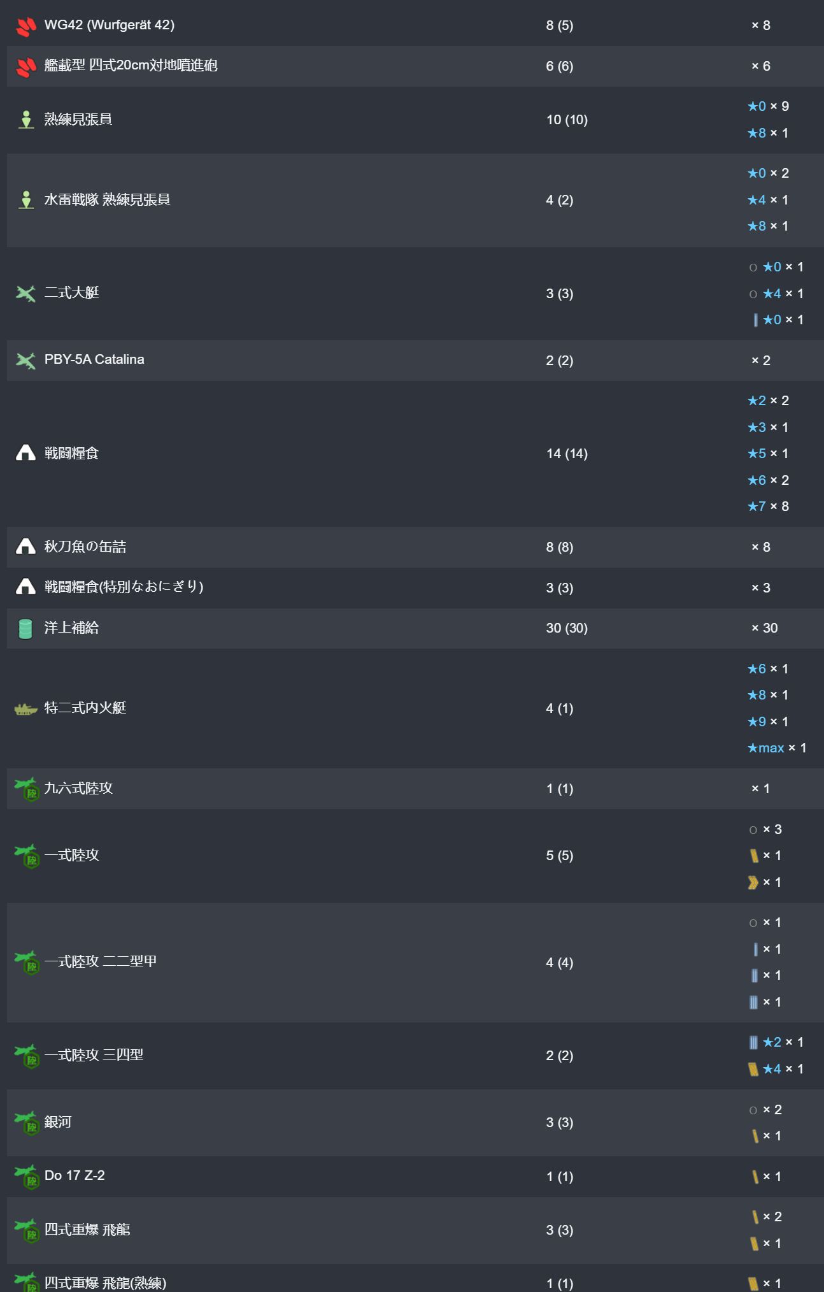The height and width of the screenshot is (1292, 824).
Task: Click the green drum icon beside 洋上補給
Action: [x=25, y=628]
